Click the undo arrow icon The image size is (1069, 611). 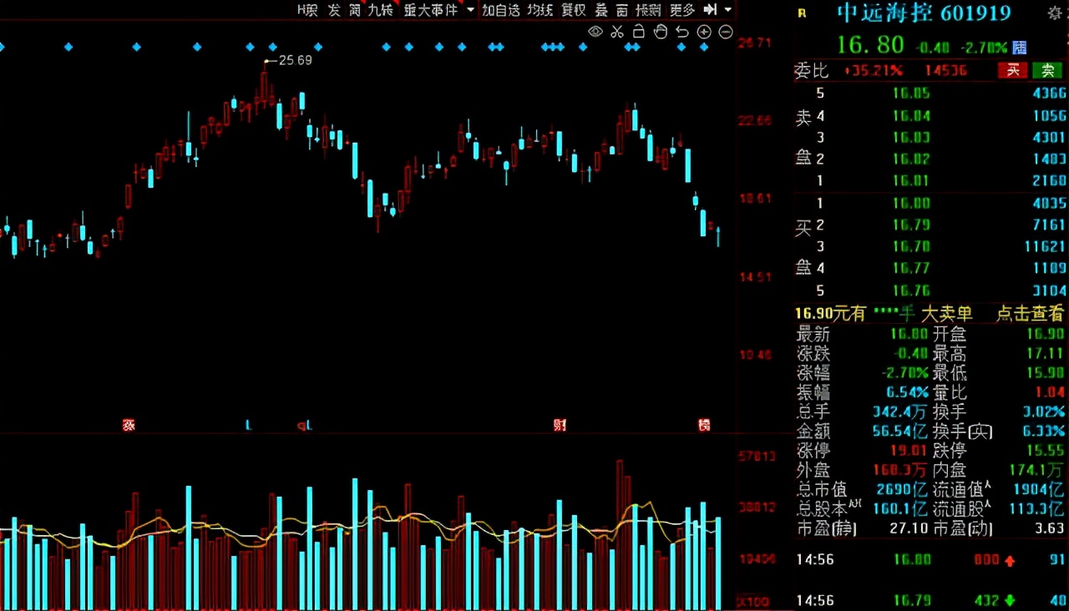(682, 32)
